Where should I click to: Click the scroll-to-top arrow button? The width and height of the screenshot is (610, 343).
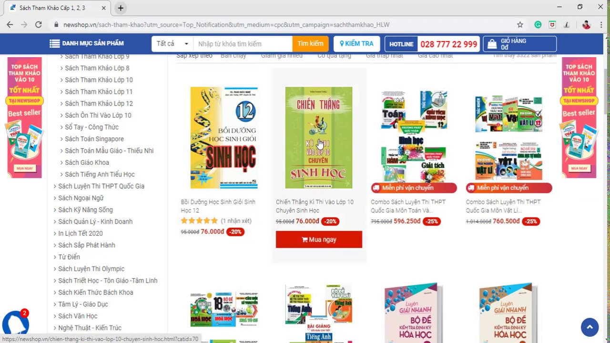pos(590,327)
